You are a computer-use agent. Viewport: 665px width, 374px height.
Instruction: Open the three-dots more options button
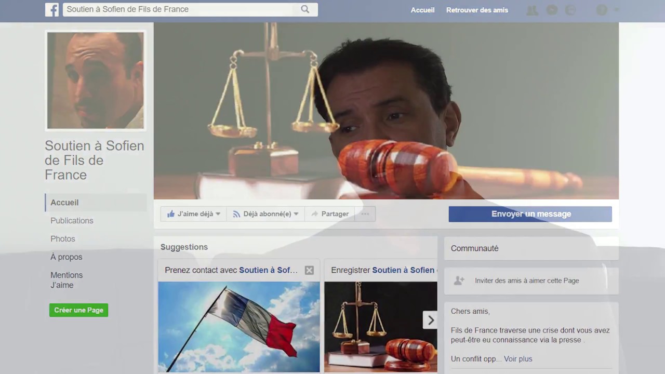point(365,214)
